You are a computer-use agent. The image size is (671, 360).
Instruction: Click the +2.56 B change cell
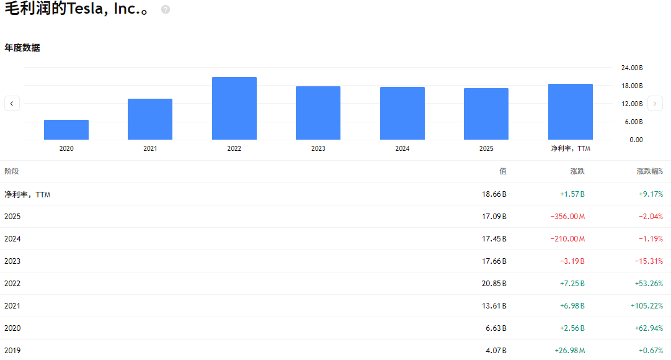pos(572,328)
